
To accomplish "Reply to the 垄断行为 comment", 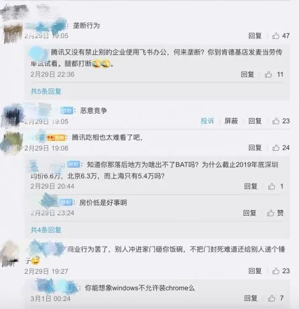I will click(x=255, y=36).
